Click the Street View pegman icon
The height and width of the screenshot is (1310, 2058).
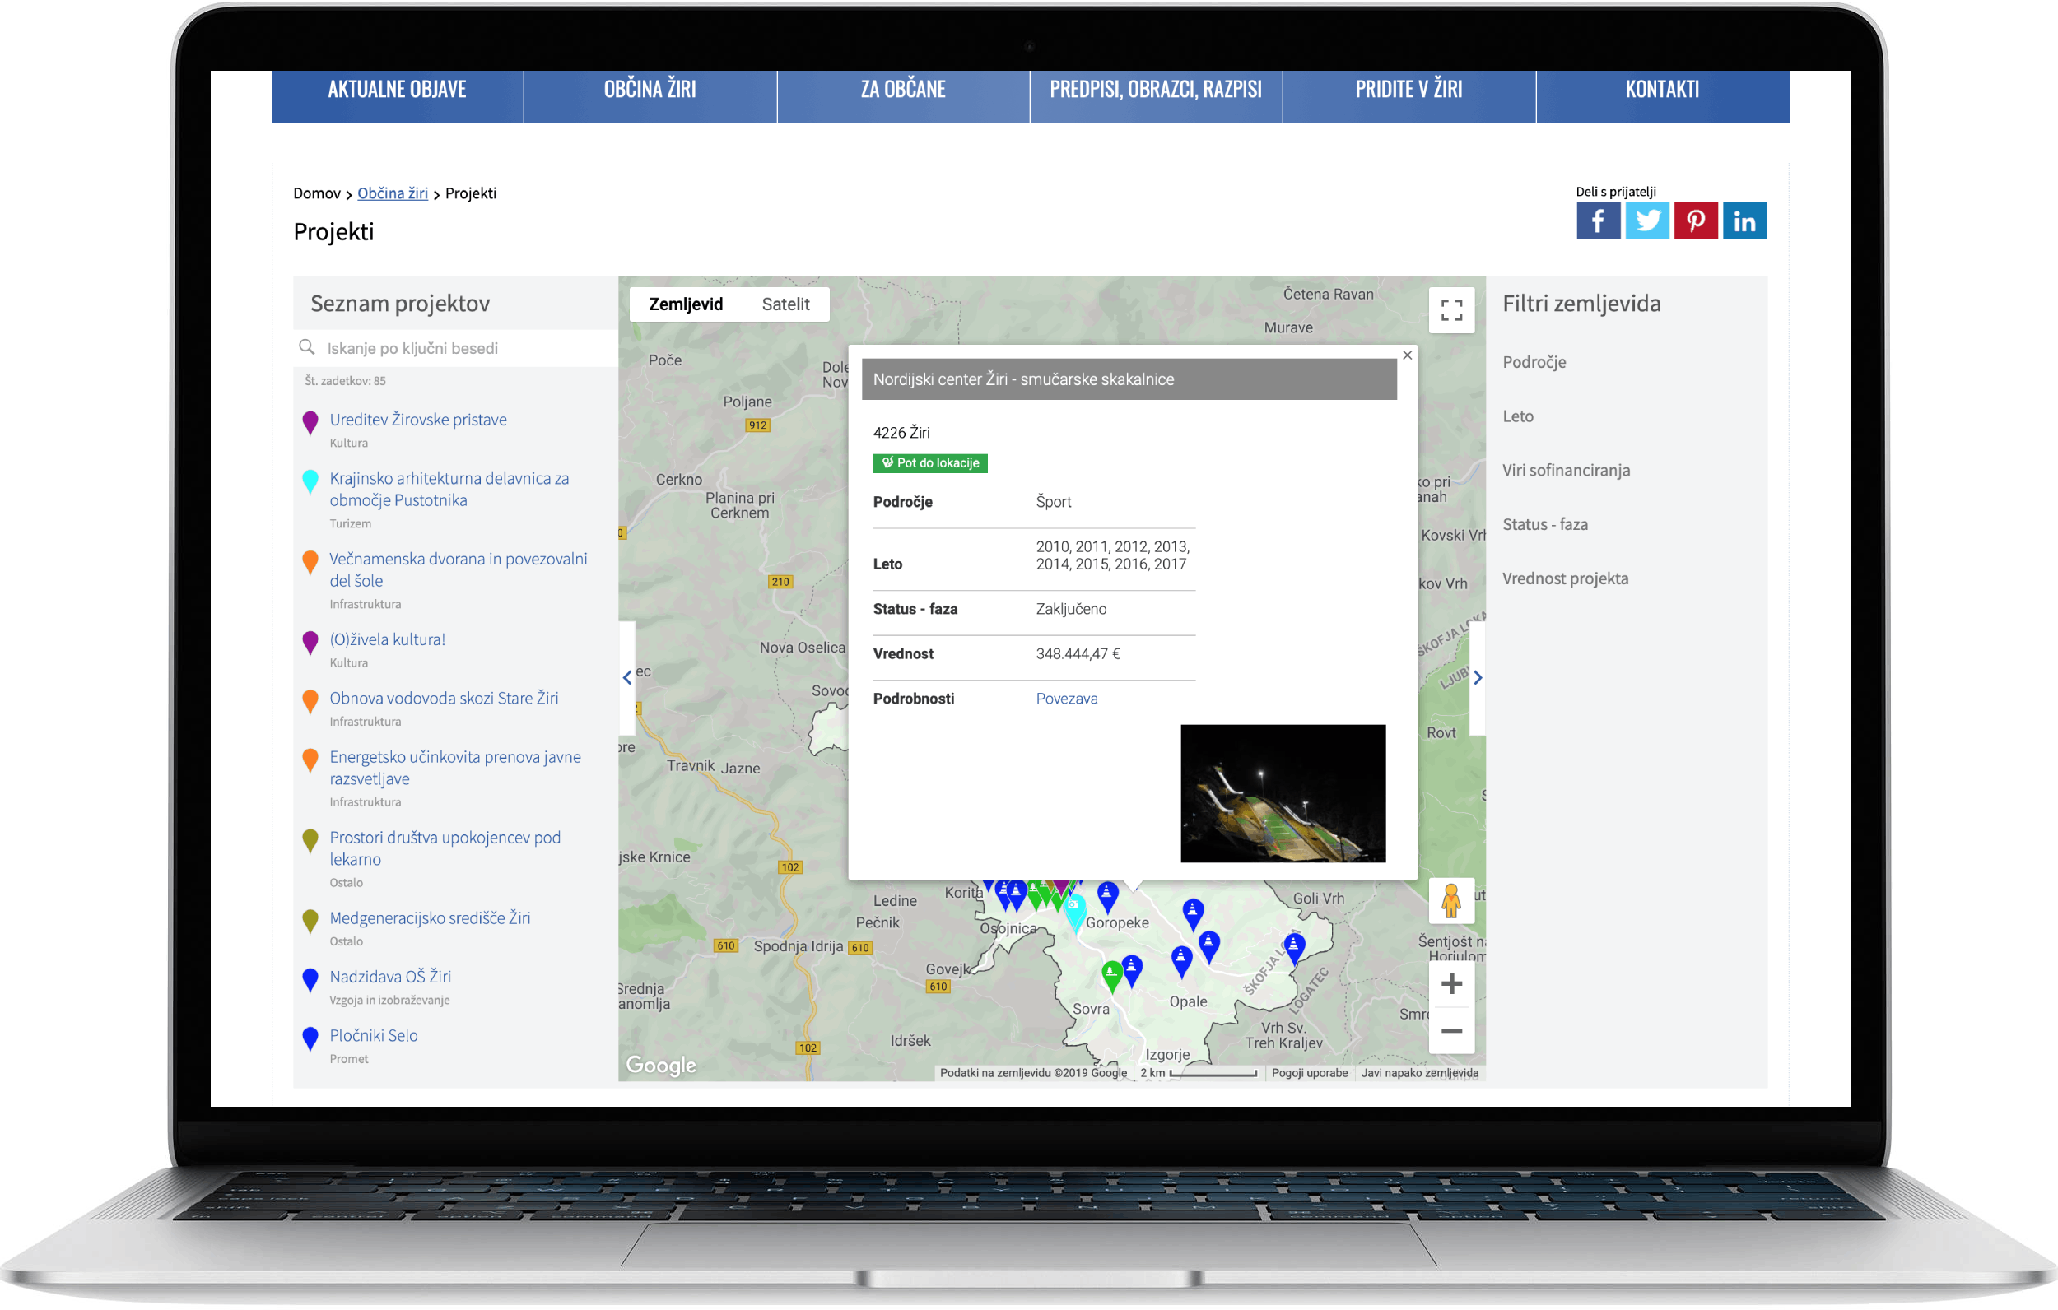1450,901
